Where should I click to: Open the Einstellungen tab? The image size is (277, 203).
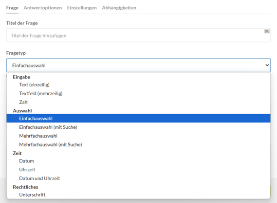[82, 8]
